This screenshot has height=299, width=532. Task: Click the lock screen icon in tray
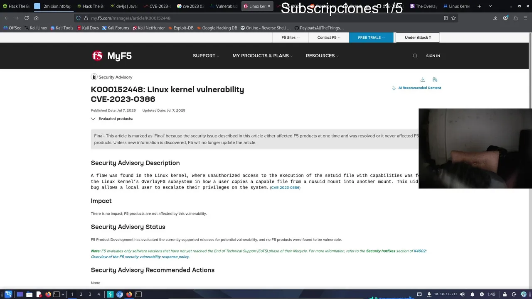tap(505, 294)
